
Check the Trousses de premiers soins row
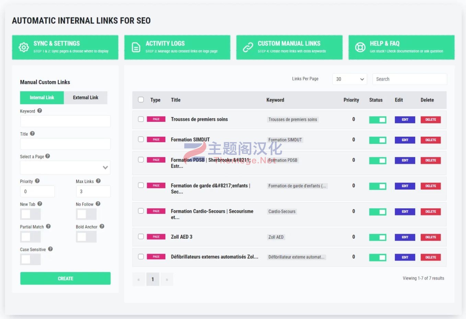[141, 119]
